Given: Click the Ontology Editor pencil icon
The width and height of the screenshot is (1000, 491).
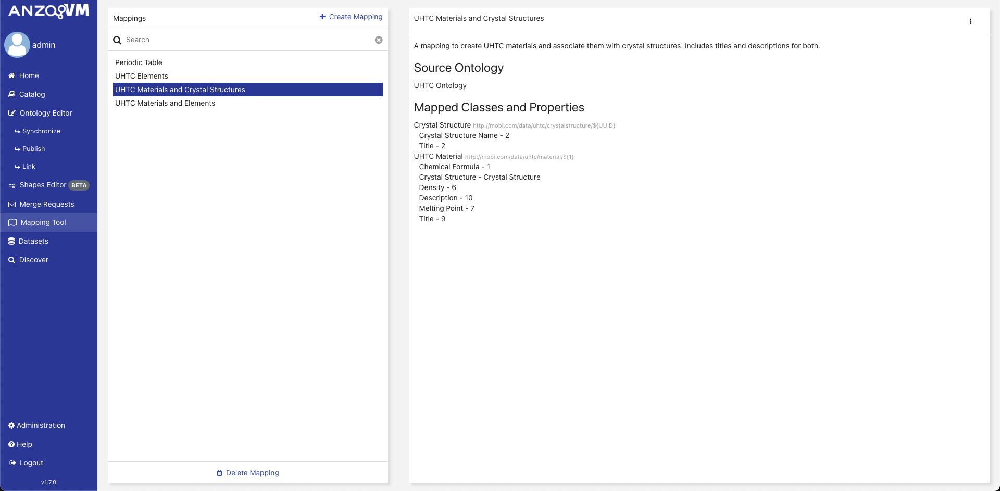Looking at the screenshot, I should coord(12,113).
